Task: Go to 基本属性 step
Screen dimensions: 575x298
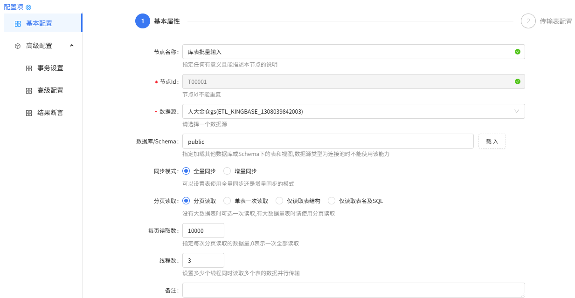Action: pyautogui.click(x=167, y=21)
